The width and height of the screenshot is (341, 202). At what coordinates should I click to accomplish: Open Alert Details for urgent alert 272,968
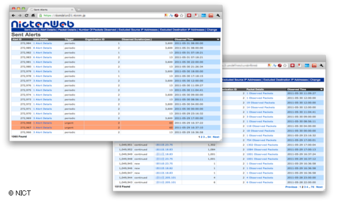[42, 123]
